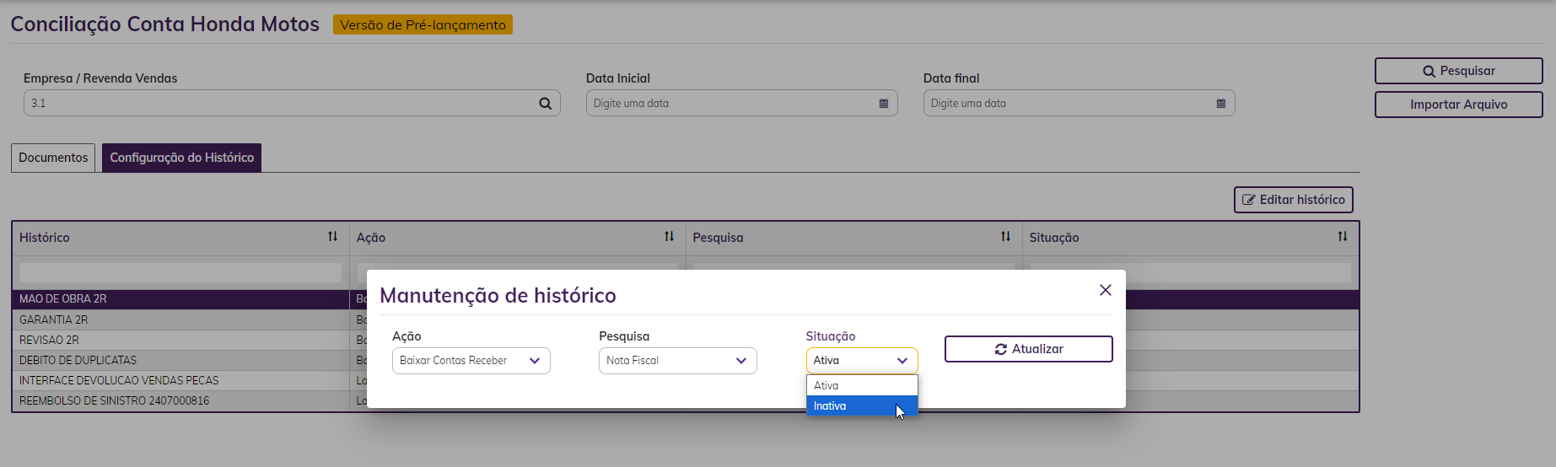
Task: Switch to the Documentos tab
Action: [x=53, y=158]
